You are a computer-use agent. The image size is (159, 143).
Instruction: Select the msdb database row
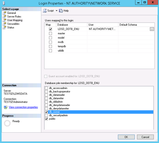click(x=100, y=42)
